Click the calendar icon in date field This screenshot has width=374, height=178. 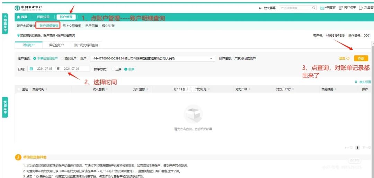coord(31,69)
